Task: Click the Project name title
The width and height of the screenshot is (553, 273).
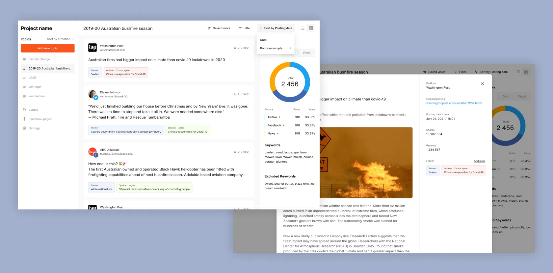Action: 37,28
